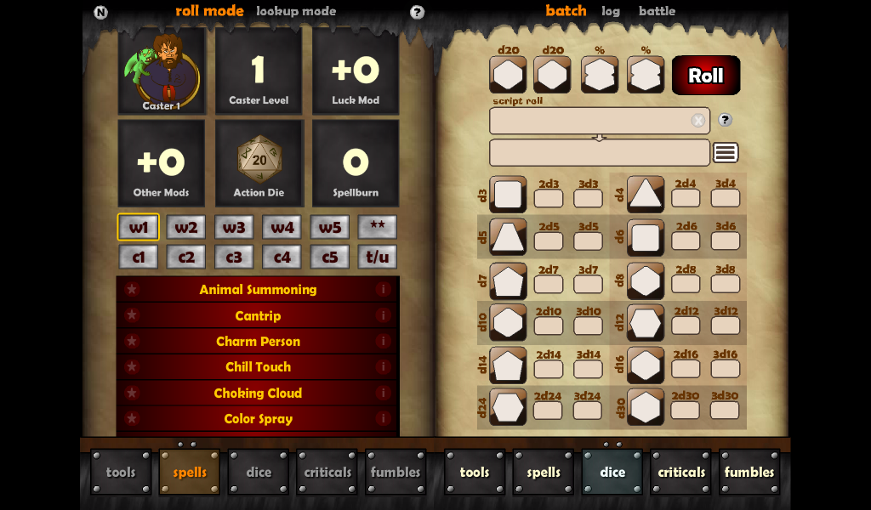The image size is (871, 510).
Task: Roll 2d6 from the dice grid
Action: (686, 239)
